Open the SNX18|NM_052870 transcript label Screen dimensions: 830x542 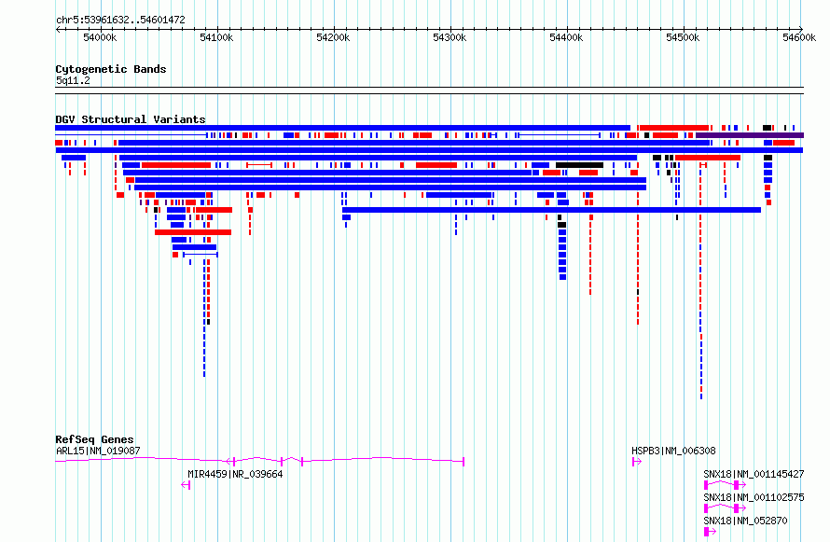pyautogui.click(x=745, y=521)
